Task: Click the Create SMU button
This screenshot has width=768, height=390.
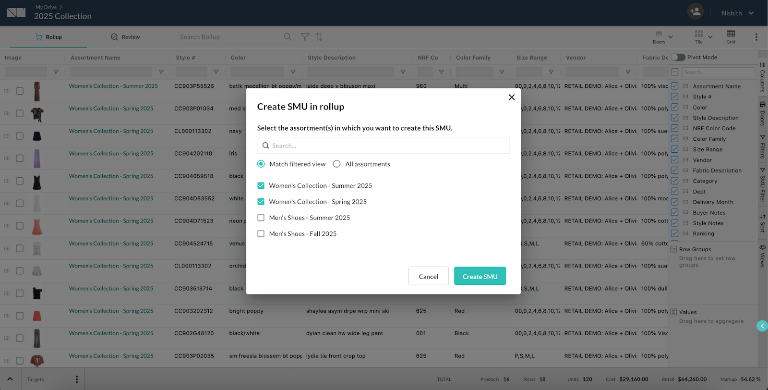Action: pyautogui.click(x=480, y=276)
